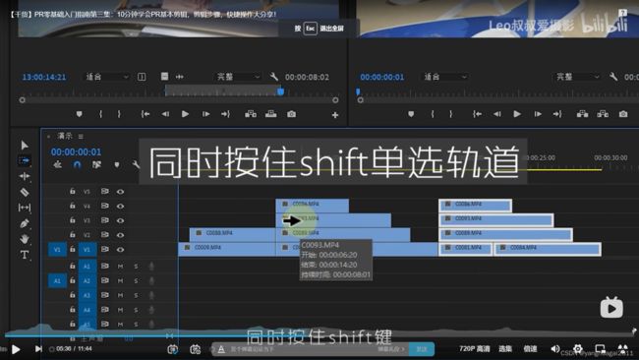Open the Program monitor zoom level dropdown

445,77
